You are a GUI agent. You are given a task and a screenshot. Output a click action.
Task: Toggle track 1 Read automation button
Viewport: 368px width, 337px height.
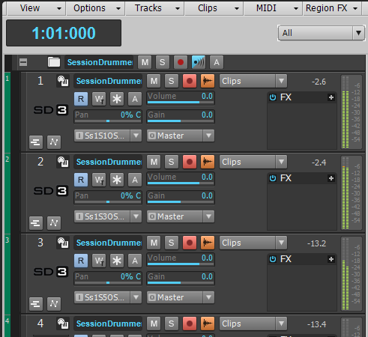click(81, 99)
